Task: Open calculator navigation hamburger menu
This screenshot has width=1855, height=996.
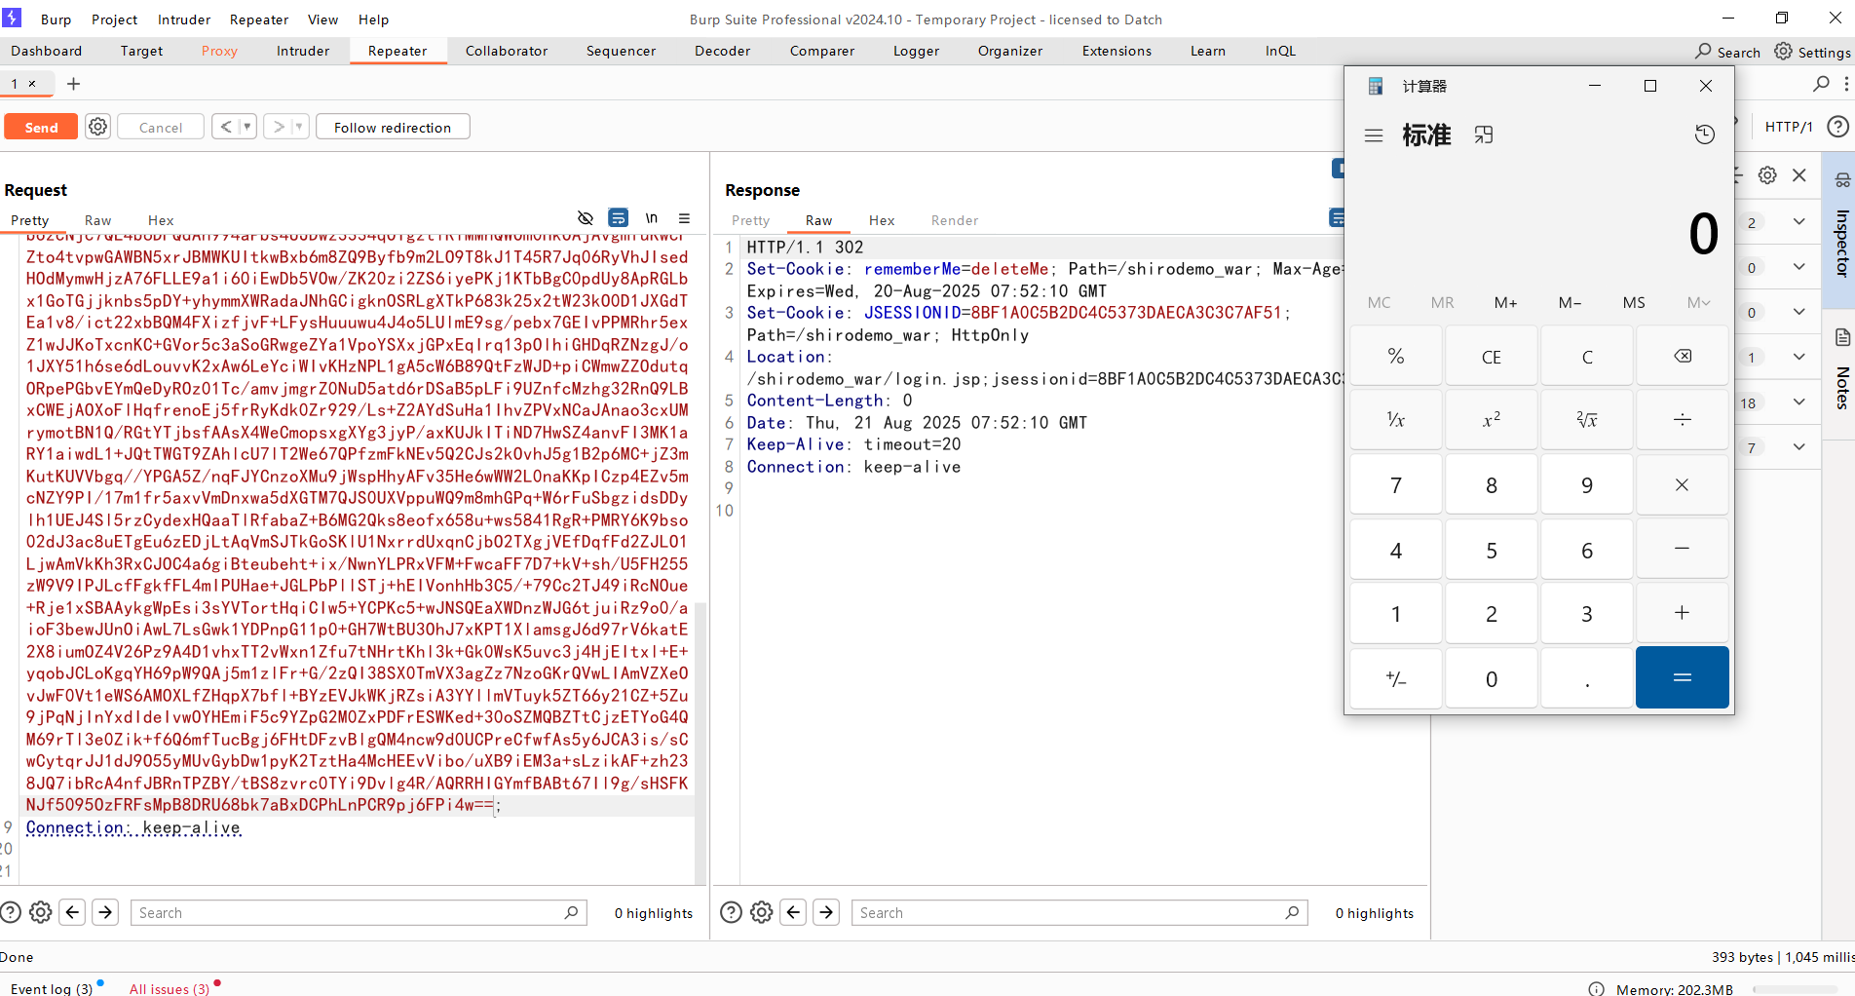Action: pos(1374,135)
